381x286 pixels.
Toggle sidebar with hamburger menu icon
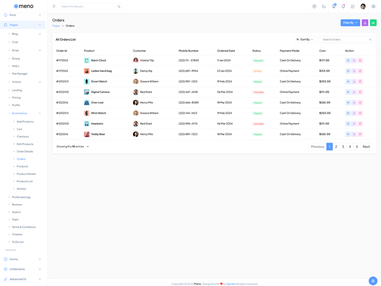click(x=54, y=7)
